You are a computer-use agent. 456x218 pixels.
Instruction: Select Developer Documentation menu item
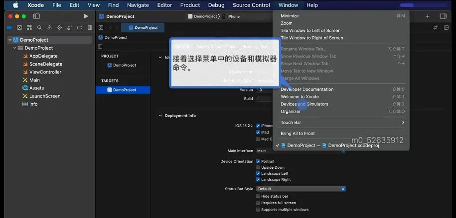pos(341,89)
